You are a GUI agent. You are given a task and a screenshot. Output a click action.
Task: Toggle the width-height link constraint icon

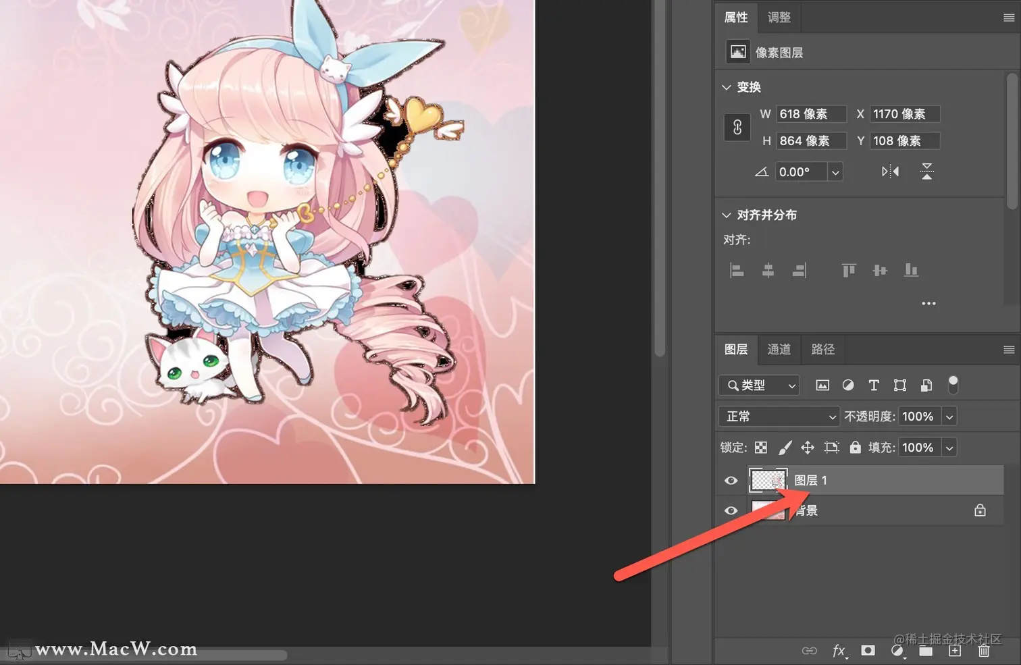click(x=737, y=127)
